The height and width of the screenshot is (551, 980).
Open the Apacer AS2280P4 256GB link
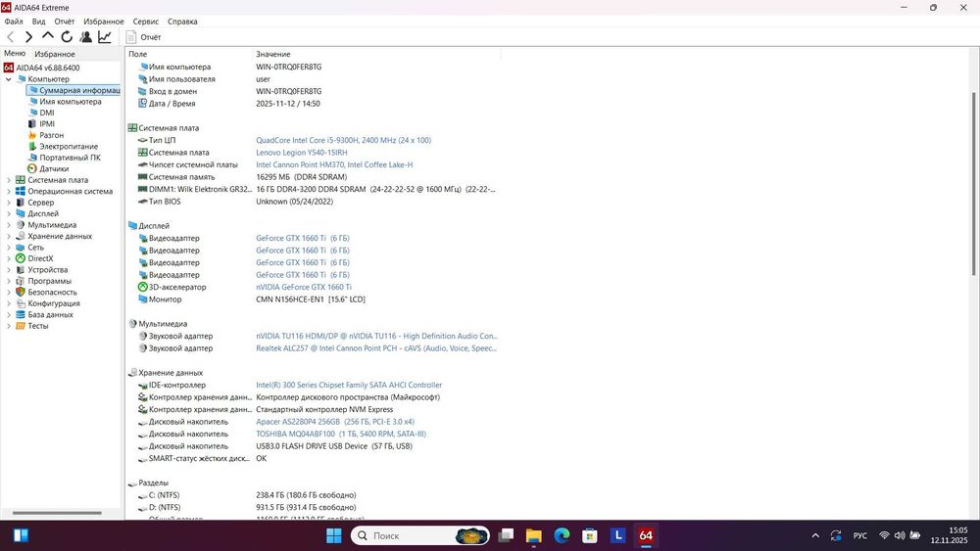click(335, 422)
